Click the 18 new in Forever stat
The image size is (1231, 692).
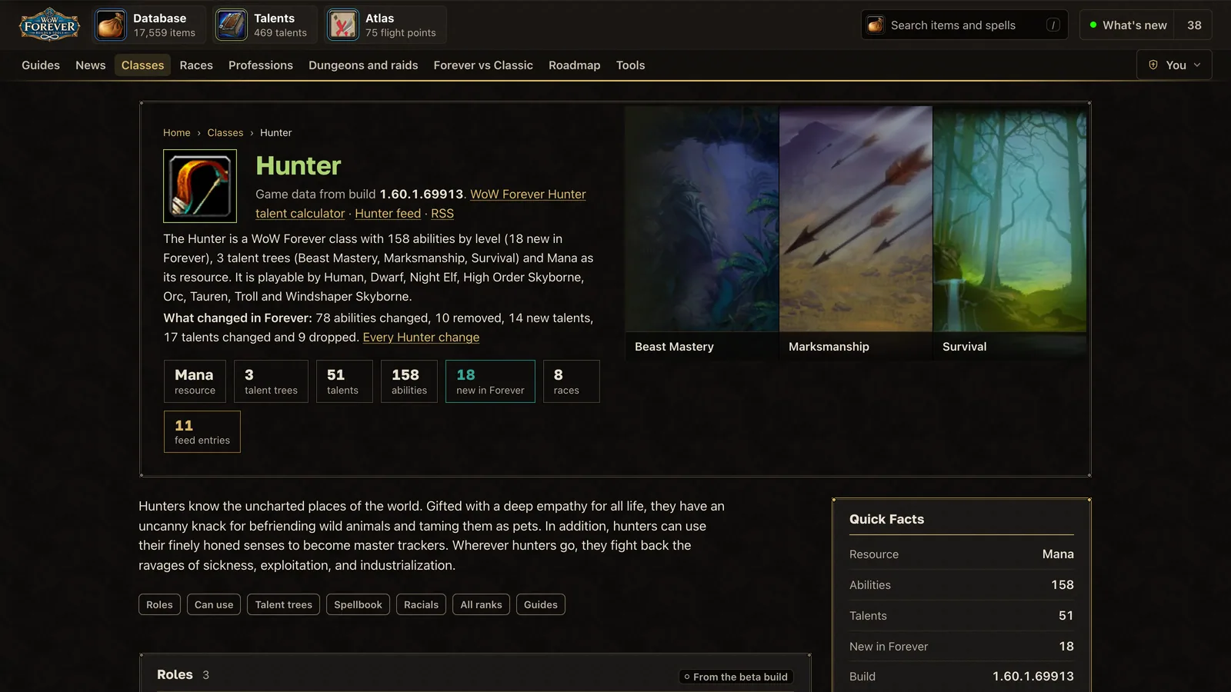[490, 381]
